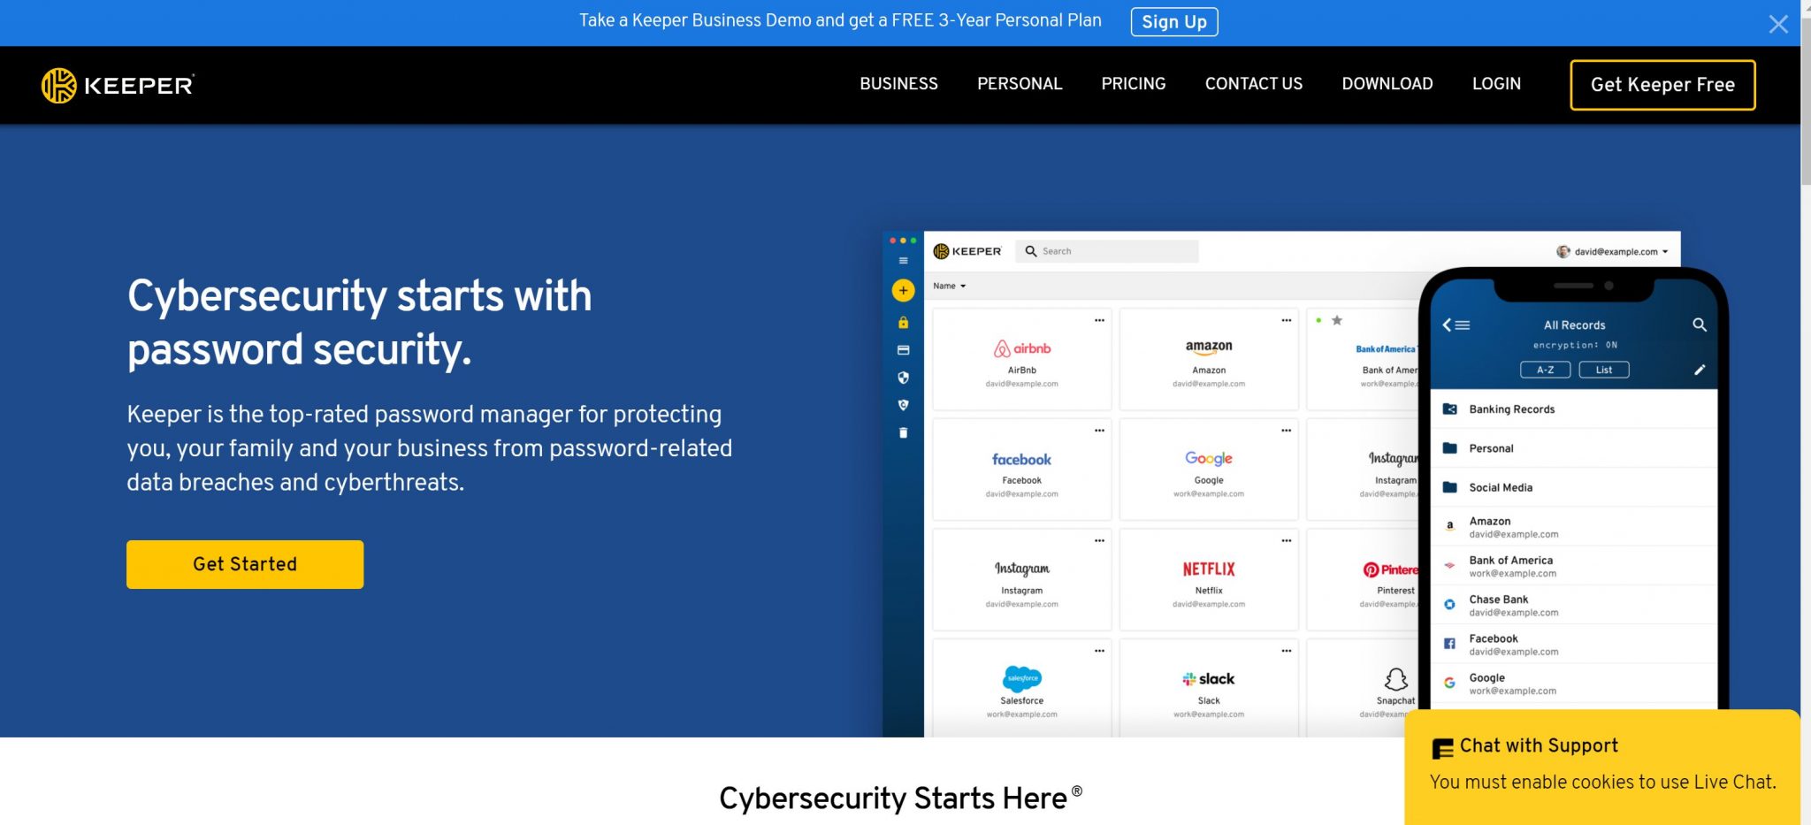The height and width of the screenshot is (825, 1811).
Task: Open options menu on Salesforce card
Action: [1099, 651]
